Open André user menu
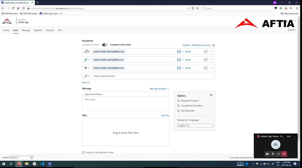Screen dimensions: 302x168 292,30
